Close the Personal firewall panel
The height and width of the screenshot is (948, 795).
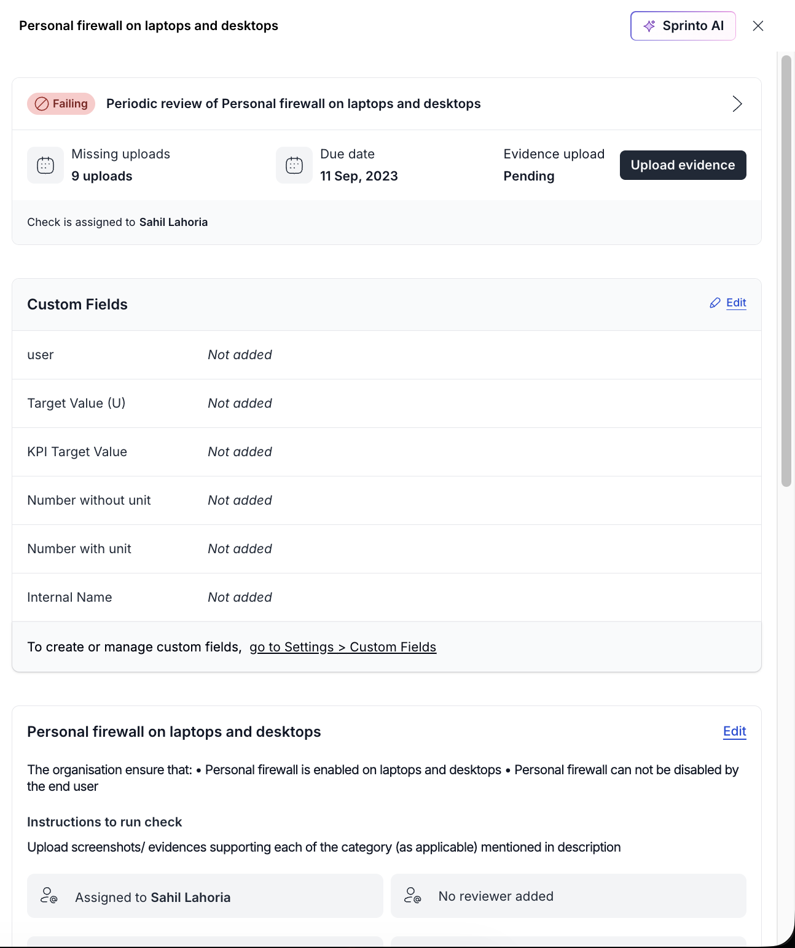(x=758, y=26)
